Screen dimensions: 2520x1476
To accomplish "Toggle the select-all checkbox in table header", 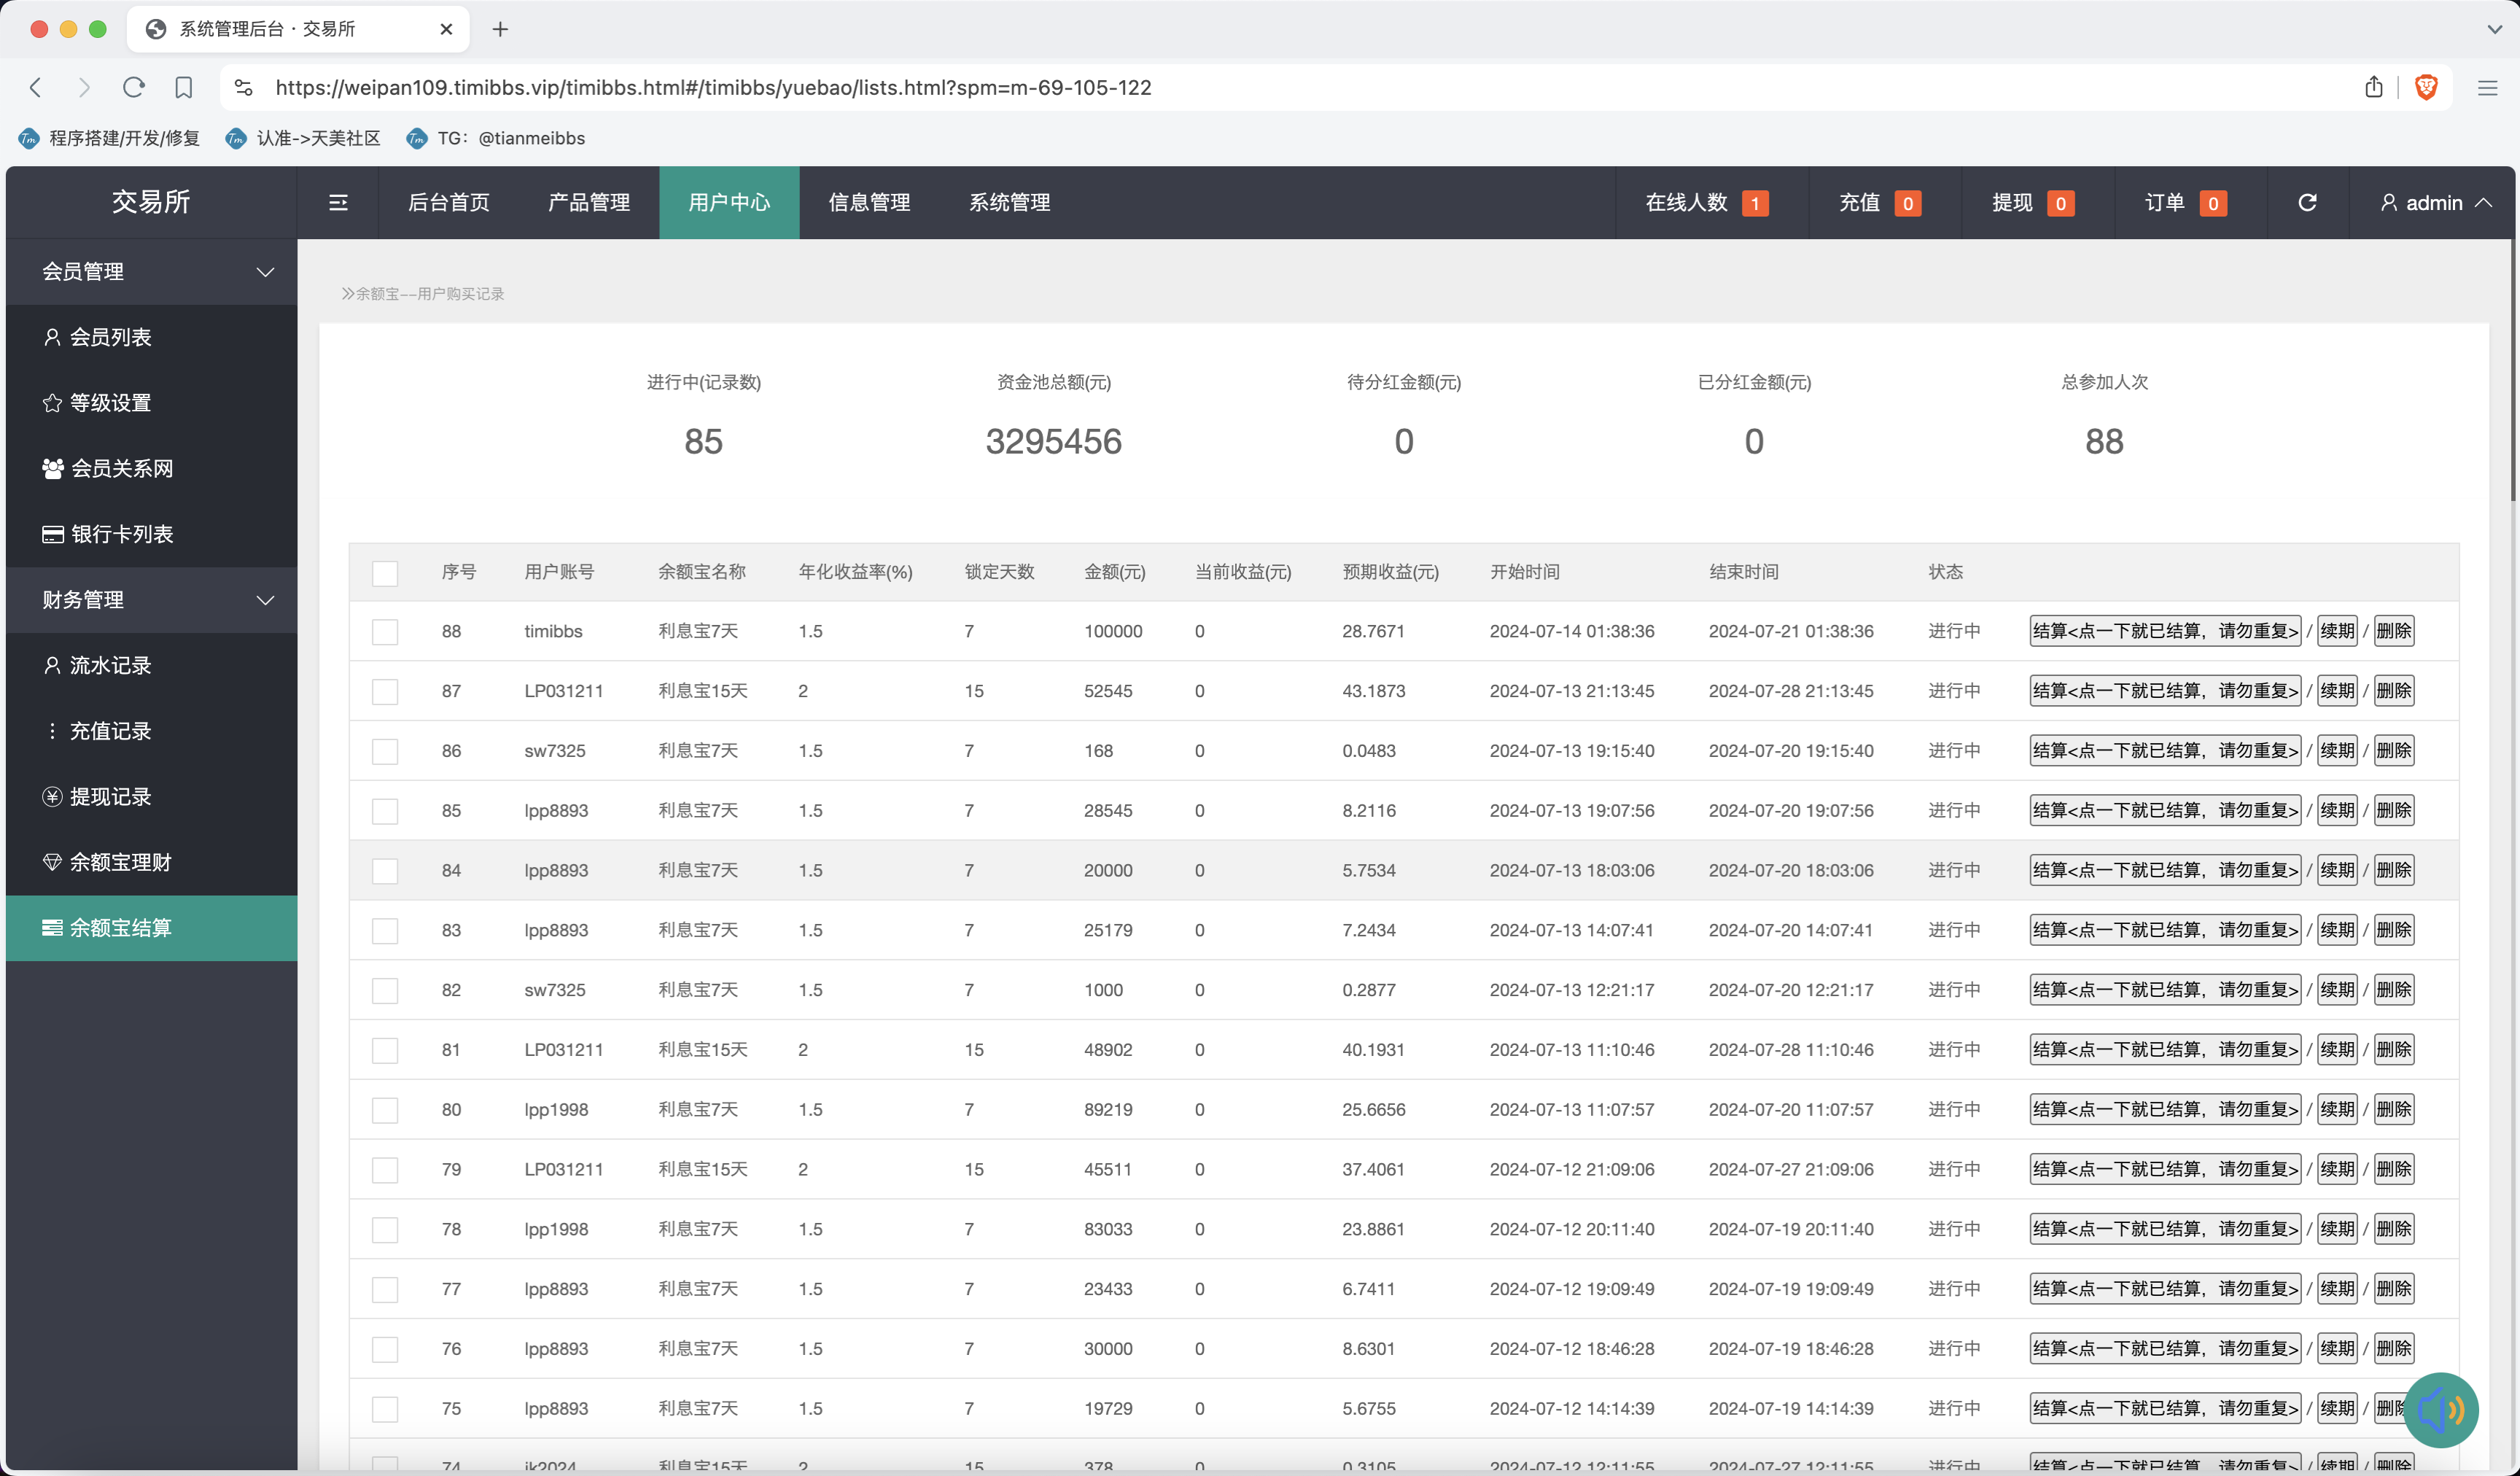I will point(385,573).
